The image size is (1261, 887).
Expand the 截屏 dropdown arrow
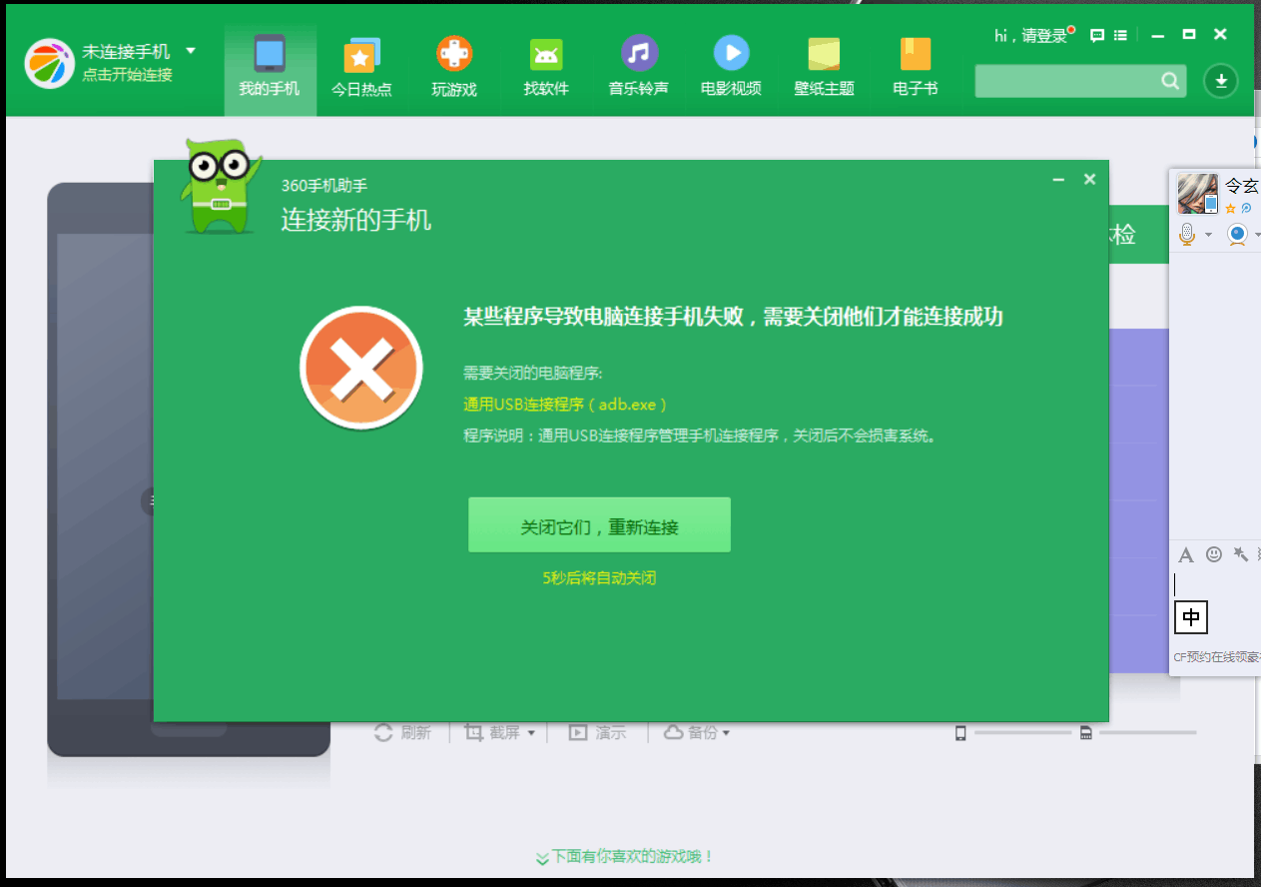(x=531, y=733)
